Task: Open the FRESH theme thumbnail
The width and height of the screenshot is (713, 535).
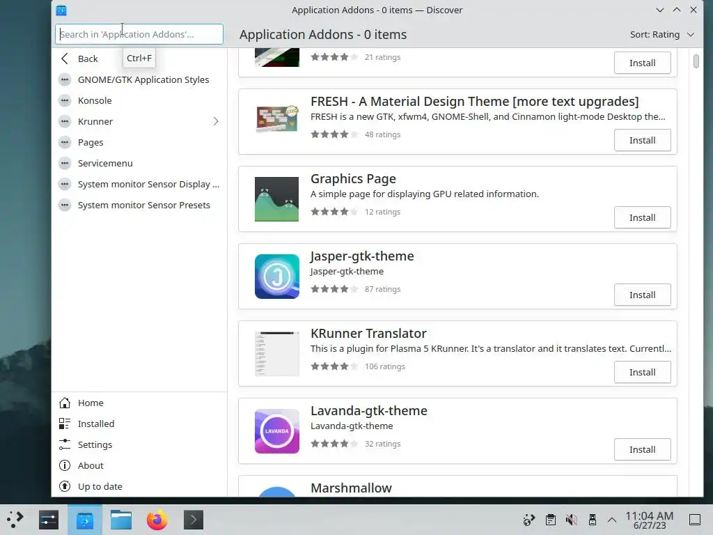Action: [277, 118]
